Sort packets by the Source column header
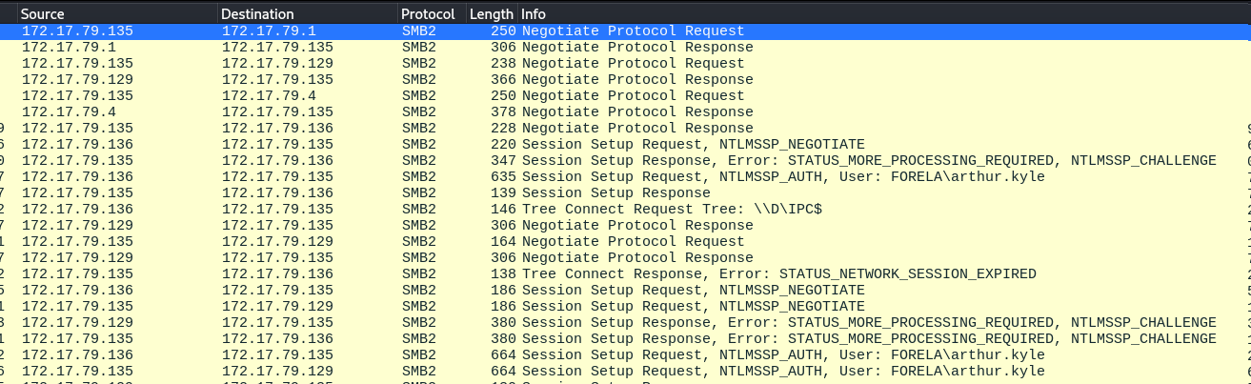This screenshot has height=384, width=1251. [x=114, y=14]
